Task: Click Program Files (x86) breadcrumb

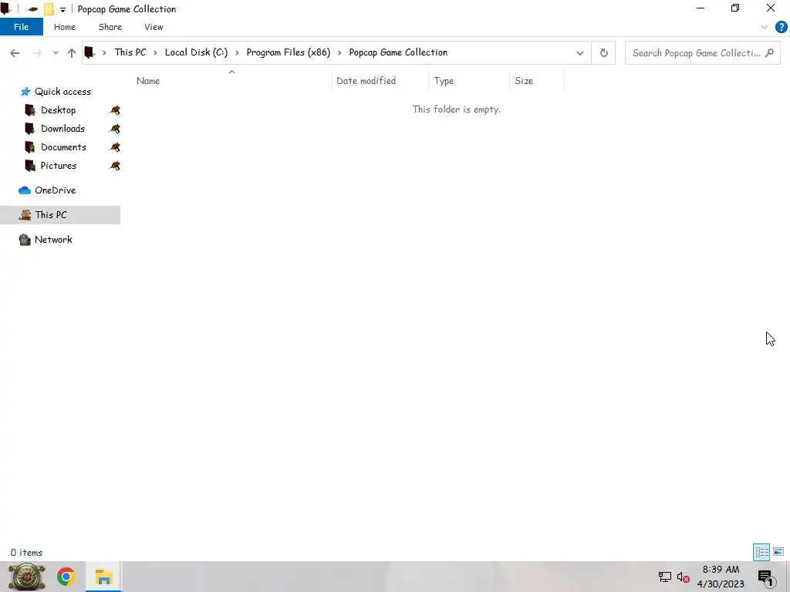Action: click(289, 52)
